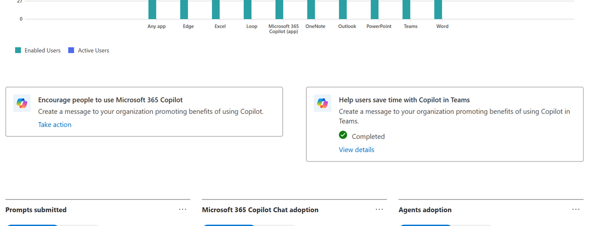The height and width of the screenshot is (226, 591).
Task: Select the Word bar in chart
Action: click(438, 9)
